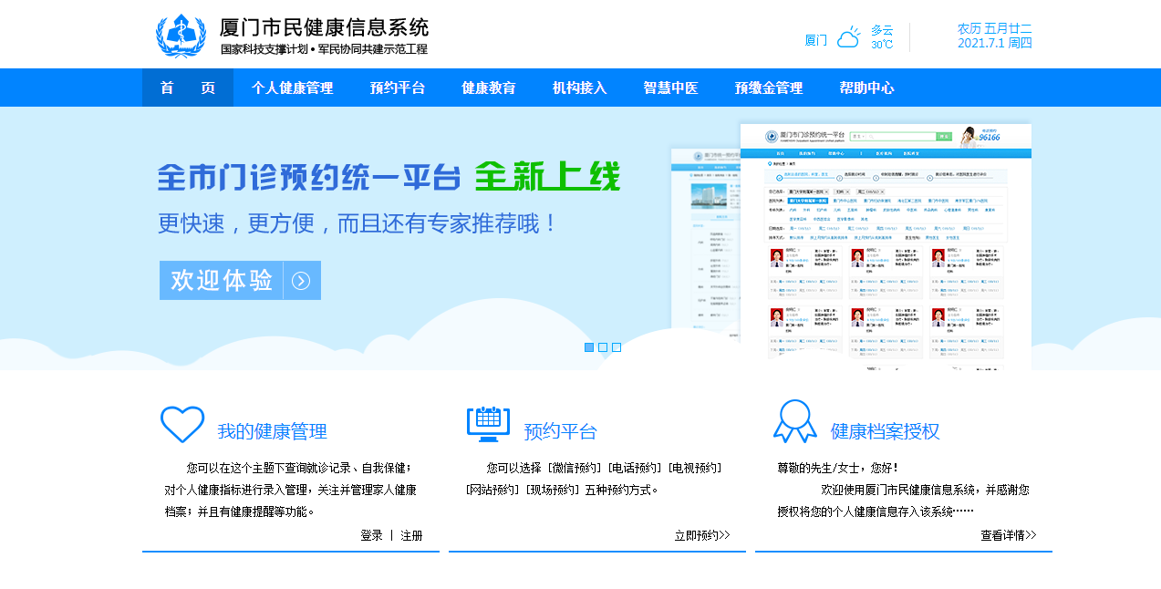This screenshot has height=589, width=1161.
Task: Go to 健康教育 in the navigation bar
Action: pos(489,88)
